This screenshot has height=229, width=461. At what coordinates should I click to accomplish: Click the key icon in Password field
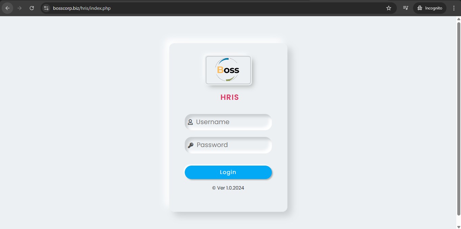tap(190, 145)
